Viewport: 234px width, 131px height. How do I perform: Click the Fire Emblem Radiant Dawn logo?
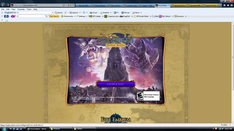(x=116, y=118)
